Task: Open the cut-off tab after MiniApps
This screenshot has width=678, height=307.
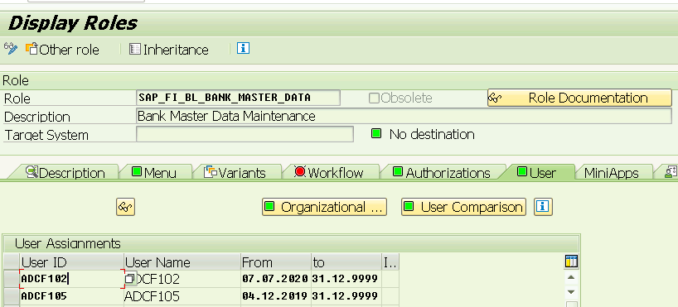Action: [668, 172]
